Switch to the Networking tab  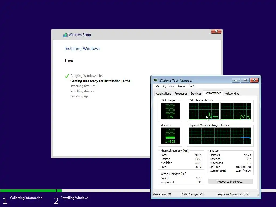[232, 94]
